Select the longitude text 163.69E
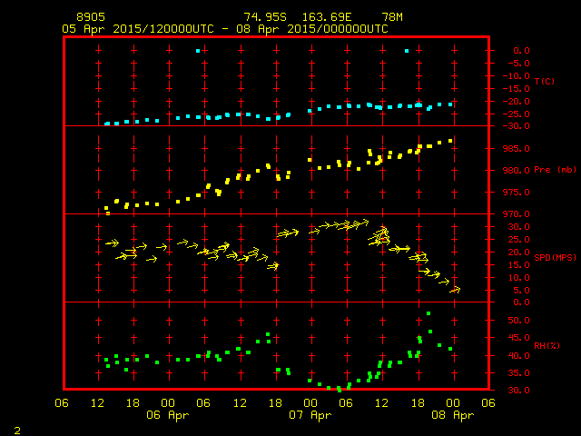This screenshot has width=581, height=436. (327, 17)
